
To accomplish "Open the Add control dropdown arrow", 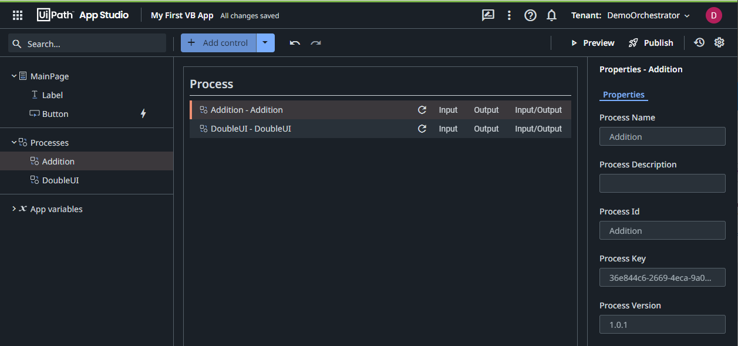I will tap(265, 42).
